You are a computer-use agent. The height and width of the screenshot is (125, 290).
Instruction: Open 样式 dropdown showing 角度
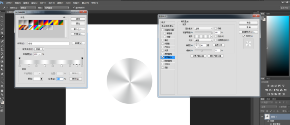[x=204, y=40]
